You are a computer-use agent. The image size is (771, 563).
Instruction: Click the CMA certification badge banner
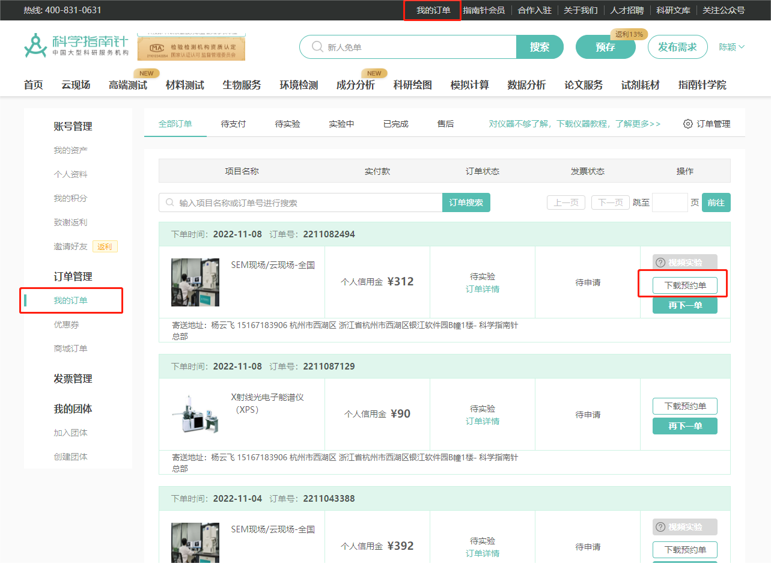click(x=191, y=48)
